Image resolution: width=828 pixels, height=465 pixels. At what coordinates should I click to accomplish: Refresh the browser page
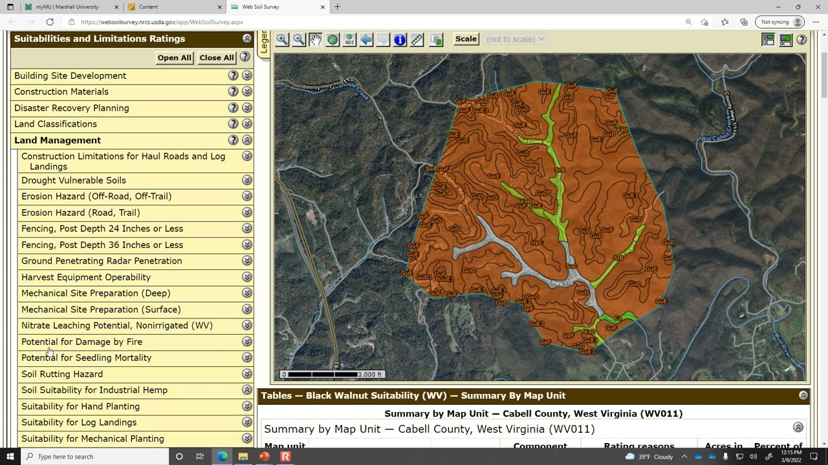coord(50,22)
